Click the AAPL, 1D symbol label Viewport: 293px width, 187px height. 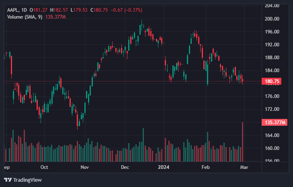17,10
